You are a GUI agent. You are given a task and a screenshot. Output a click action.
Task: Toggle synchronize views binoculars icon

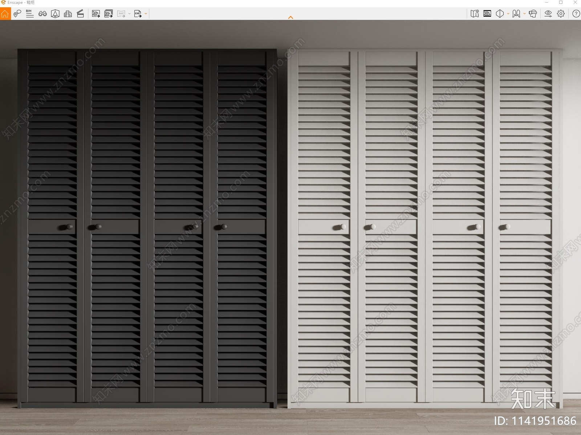pyautogui.click(x=42, y=14)
